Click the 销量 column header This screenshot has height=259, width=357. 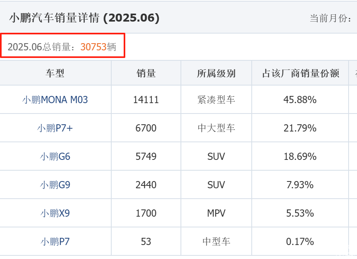point(146,73)
